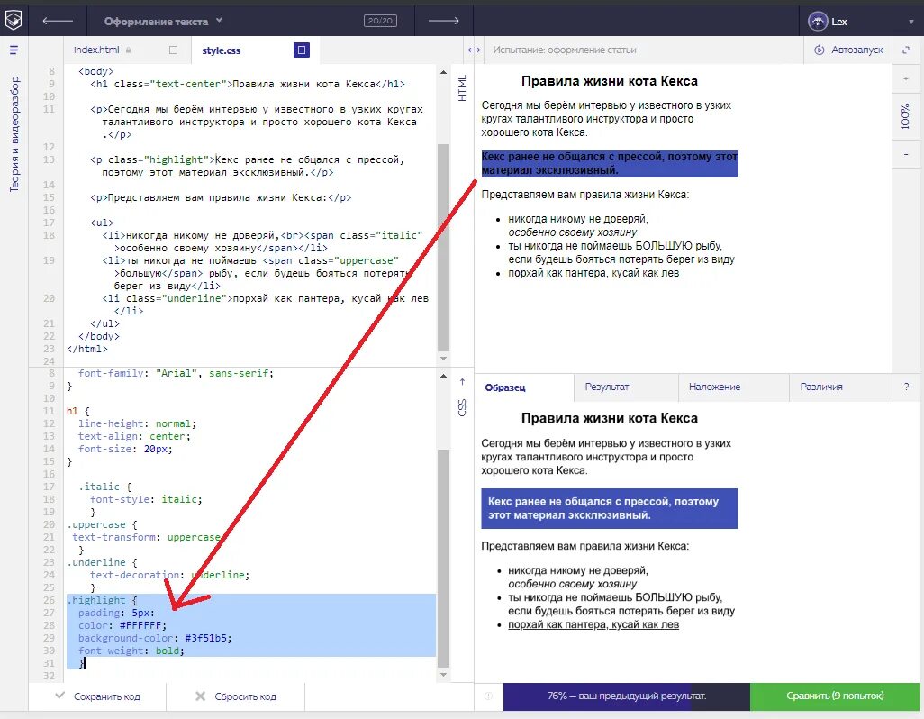Click the HTML Academy logo icon

tap(14, 20)
